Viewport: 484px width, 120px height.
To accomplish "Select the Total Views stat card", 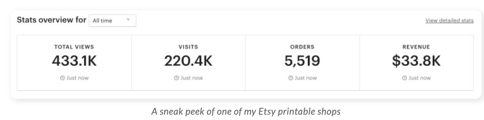I will (74, 63).
